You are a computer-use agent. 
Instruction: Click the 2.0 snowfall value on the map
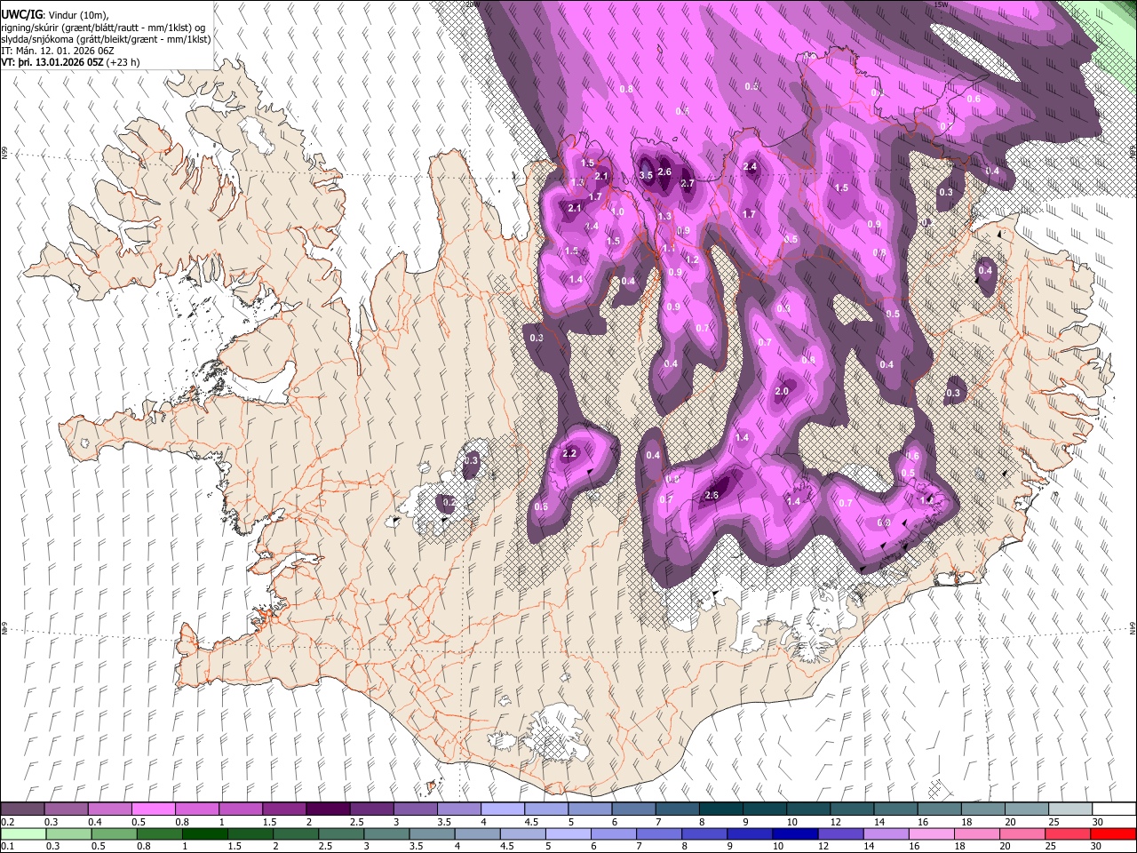coord(782,391)
